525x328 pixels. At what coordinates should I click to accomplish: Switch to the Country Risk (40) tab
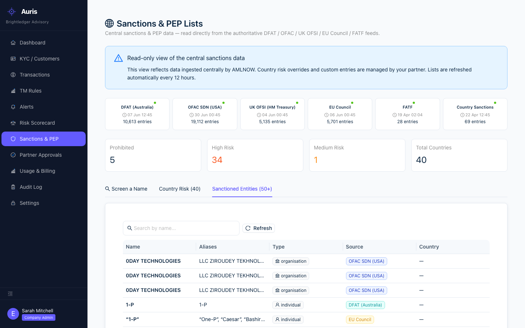[x=180, y=189]
